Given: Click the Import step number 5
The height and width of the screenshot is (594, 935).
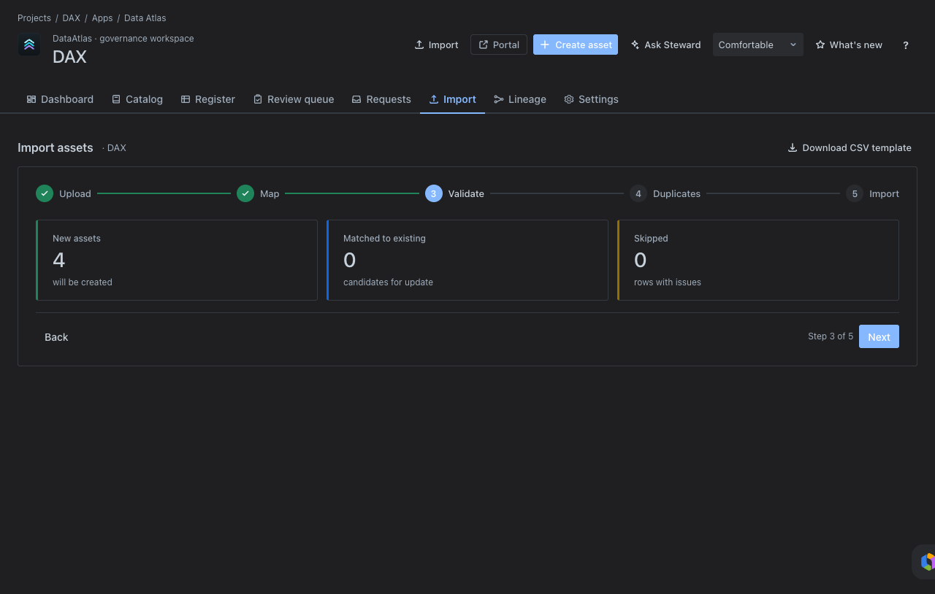Looking at the screenshot, I should pos(855,193).
